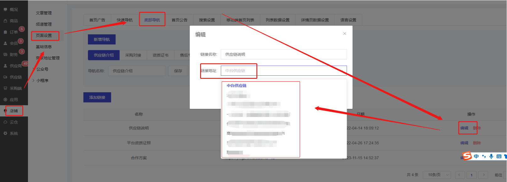Click the 采购端 shopping cart sidebar icon

(5, 88)
